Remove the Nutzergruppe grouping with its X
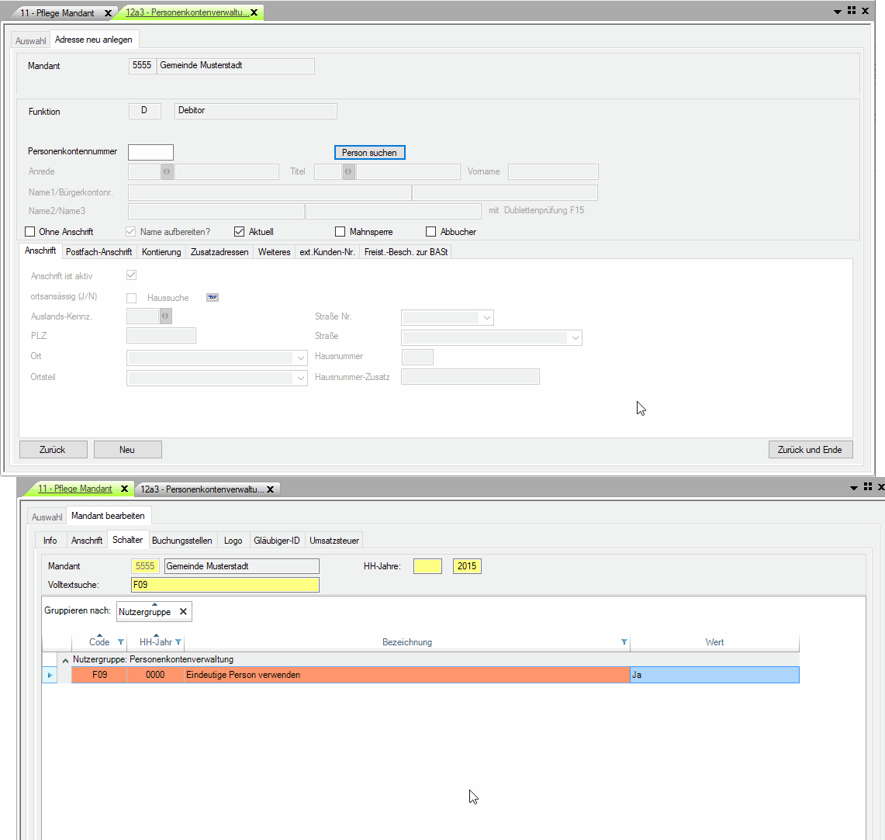This screenshot has height=840, width=885. click(x=183, y=612)
